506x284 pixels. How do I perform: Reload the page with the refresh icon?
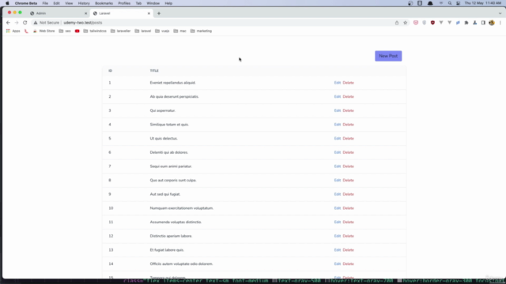pos(25,23)
